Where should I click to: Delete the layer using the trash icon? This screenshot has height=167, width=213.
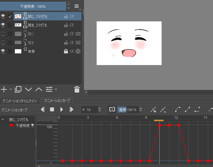click(x=77, y=89)
